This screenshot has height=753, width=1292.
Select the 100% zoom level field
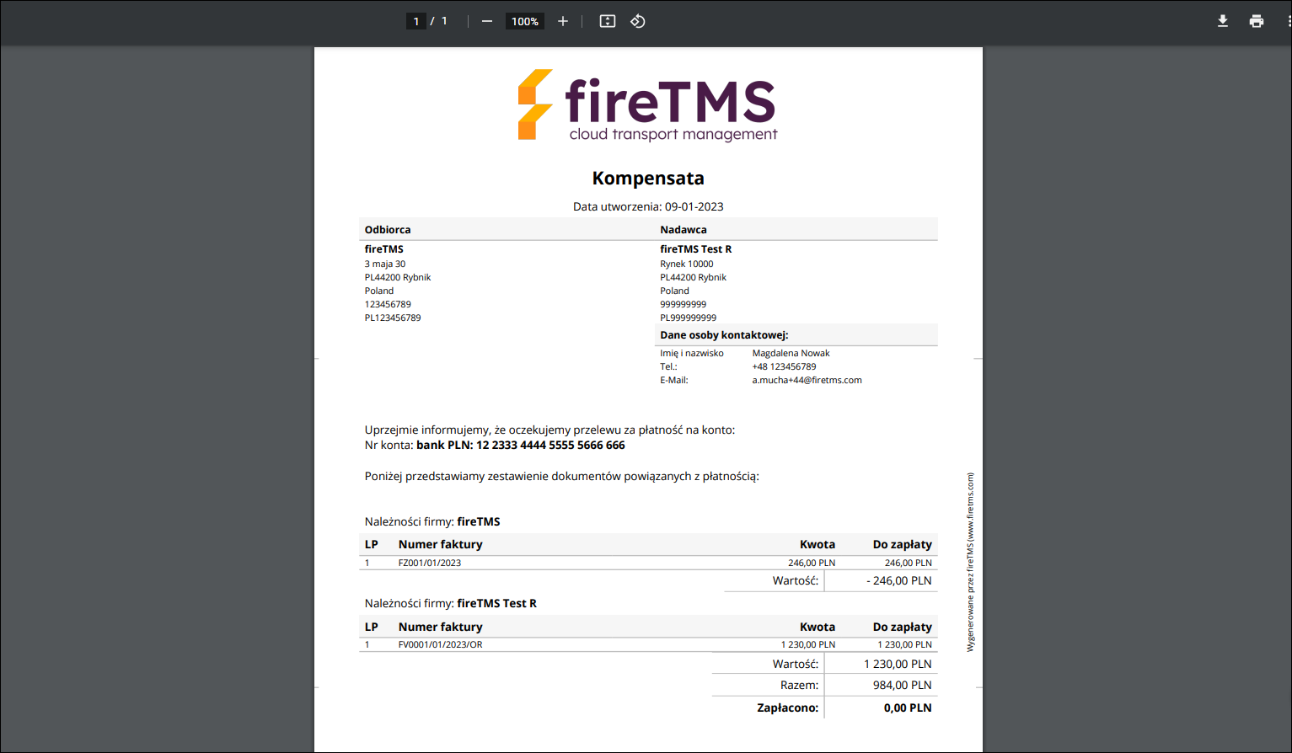[x=525, y=21]
